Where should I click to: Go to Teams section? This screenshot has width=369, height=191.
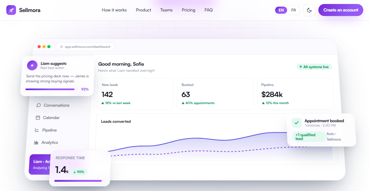pyautogui.click(x=166, y=10)
